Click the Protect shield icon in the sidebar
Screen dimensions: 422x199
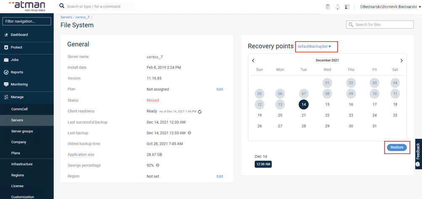click(6, 48)
